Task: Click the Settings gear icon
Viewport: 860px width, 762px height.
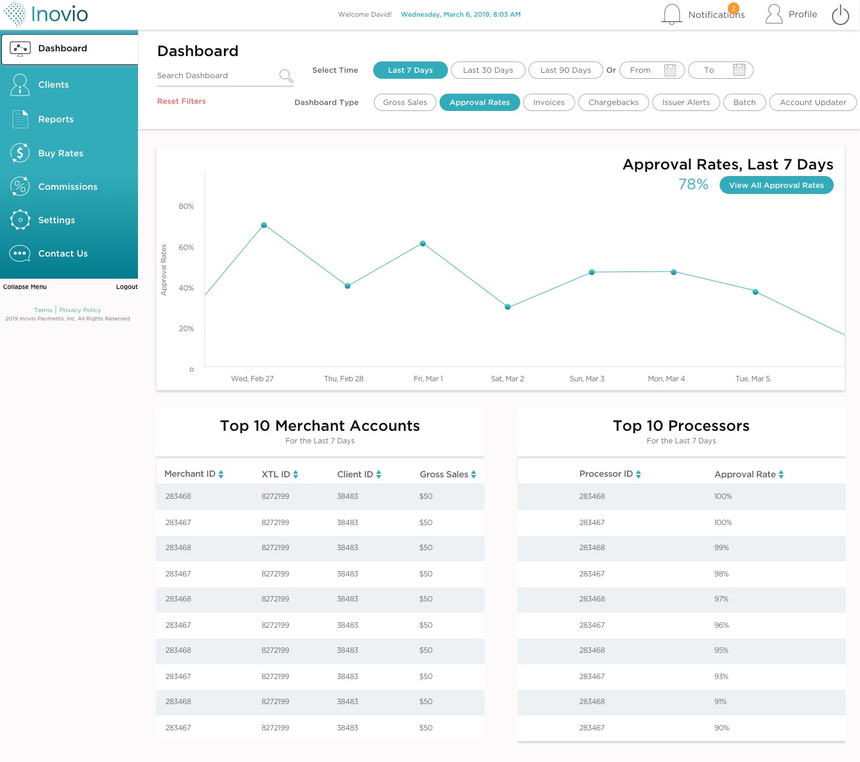Action: point(20,220)
